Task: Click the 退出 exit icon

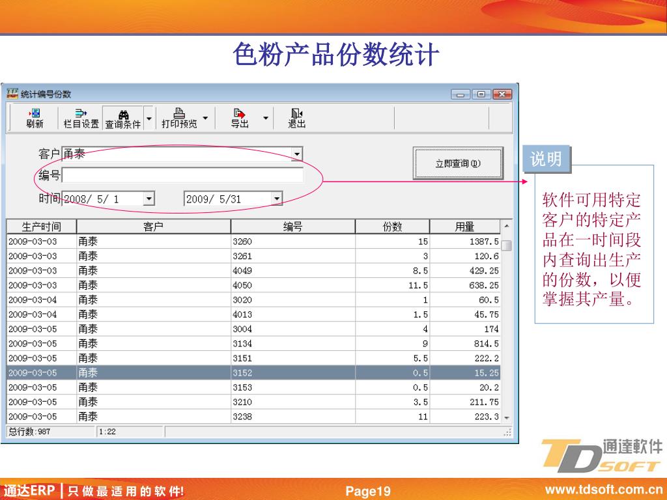Action: point(296,113)
